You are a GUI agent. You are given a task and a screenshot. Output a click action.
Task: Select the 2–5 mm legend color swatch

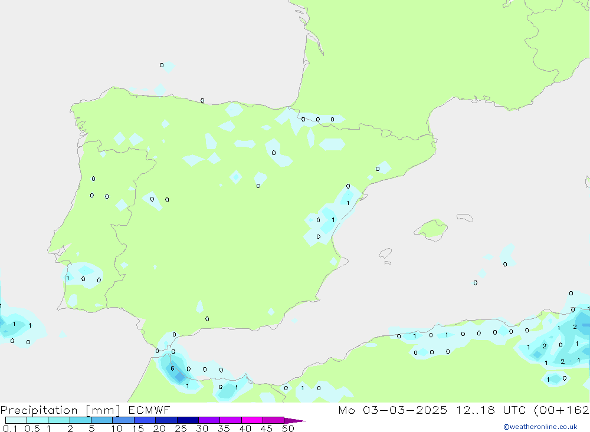point(80,420)
